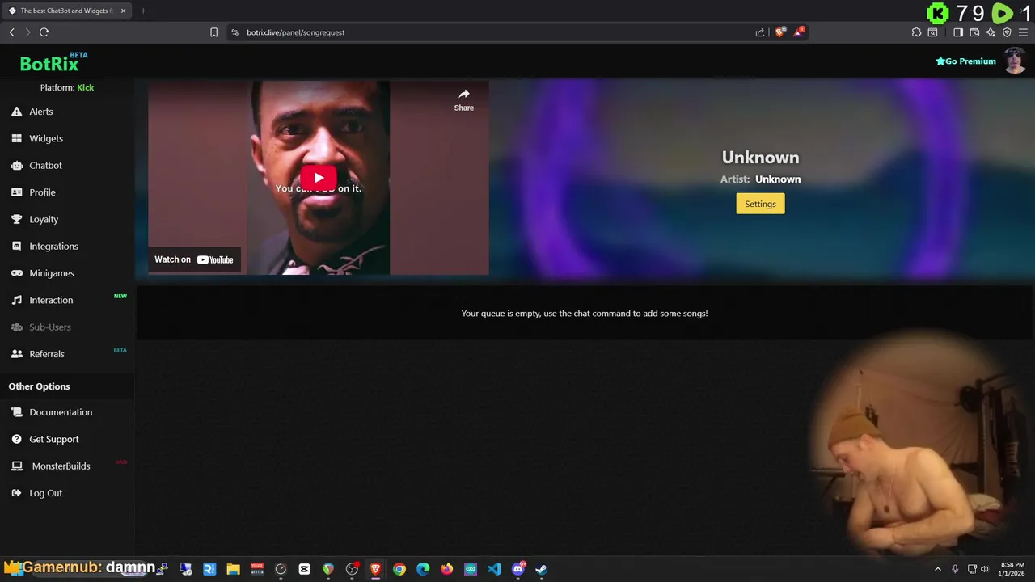This screenshot has width=1035, height=582.
Task: Click the Kick platform label
Action: click(85, 87)
